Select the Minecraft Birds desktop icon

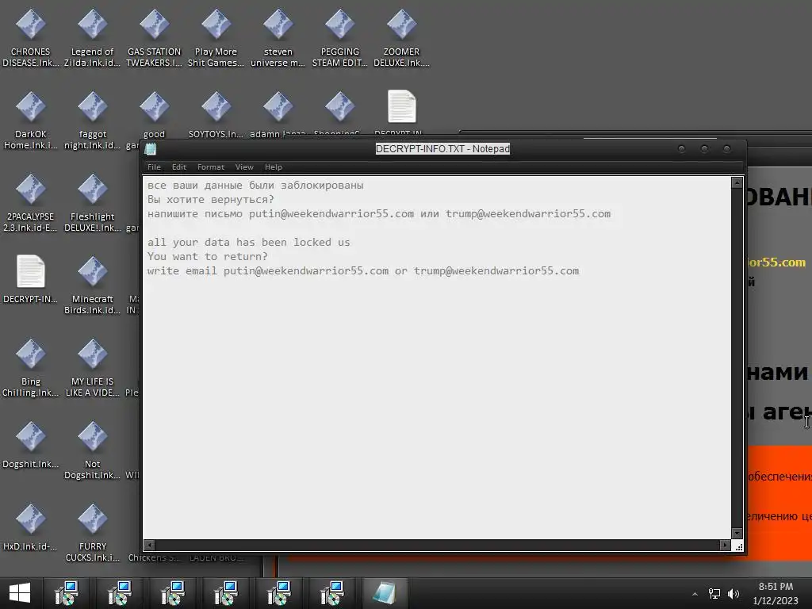[92, 285]
